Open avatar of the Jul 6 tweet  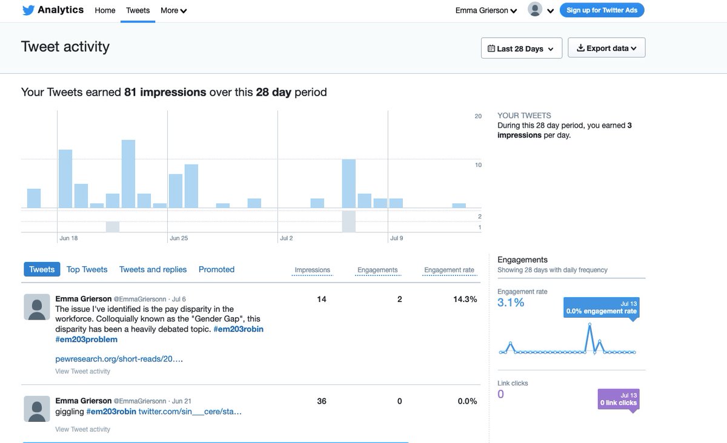click(36, 307)
